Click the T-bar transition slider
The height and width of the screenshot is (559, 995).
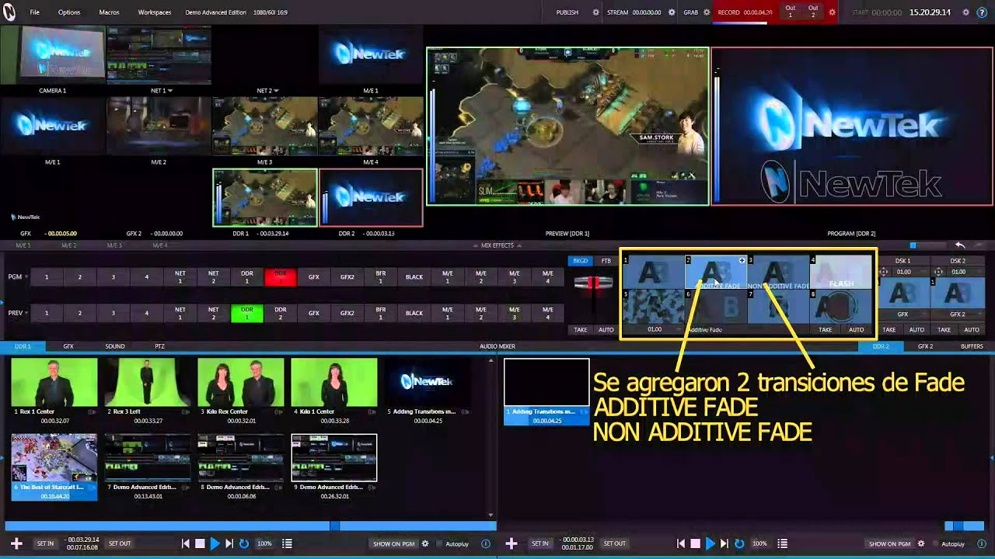[594, 283]
